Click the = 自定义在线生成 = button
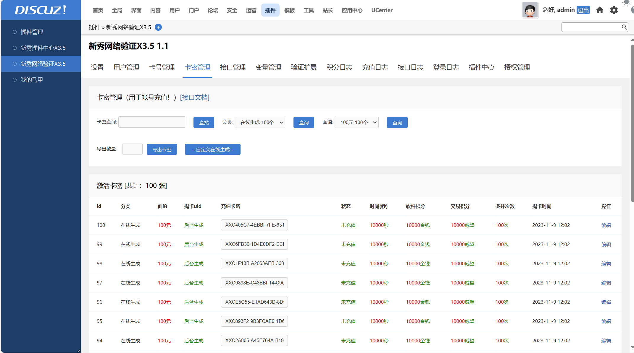The width and height of the screenshot is (634, 353). coord(213,149)
